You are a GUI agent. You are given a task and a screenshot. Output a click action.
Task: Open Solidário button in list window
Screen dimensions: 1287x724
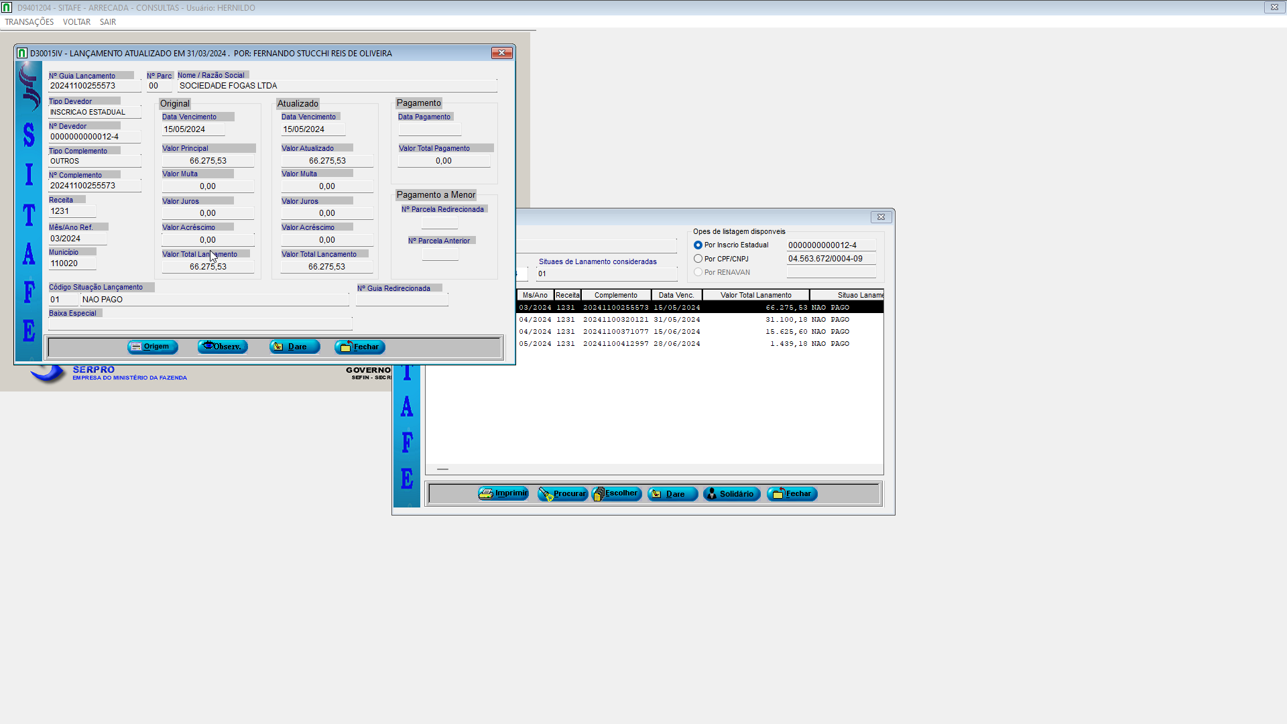coord(731,493)
